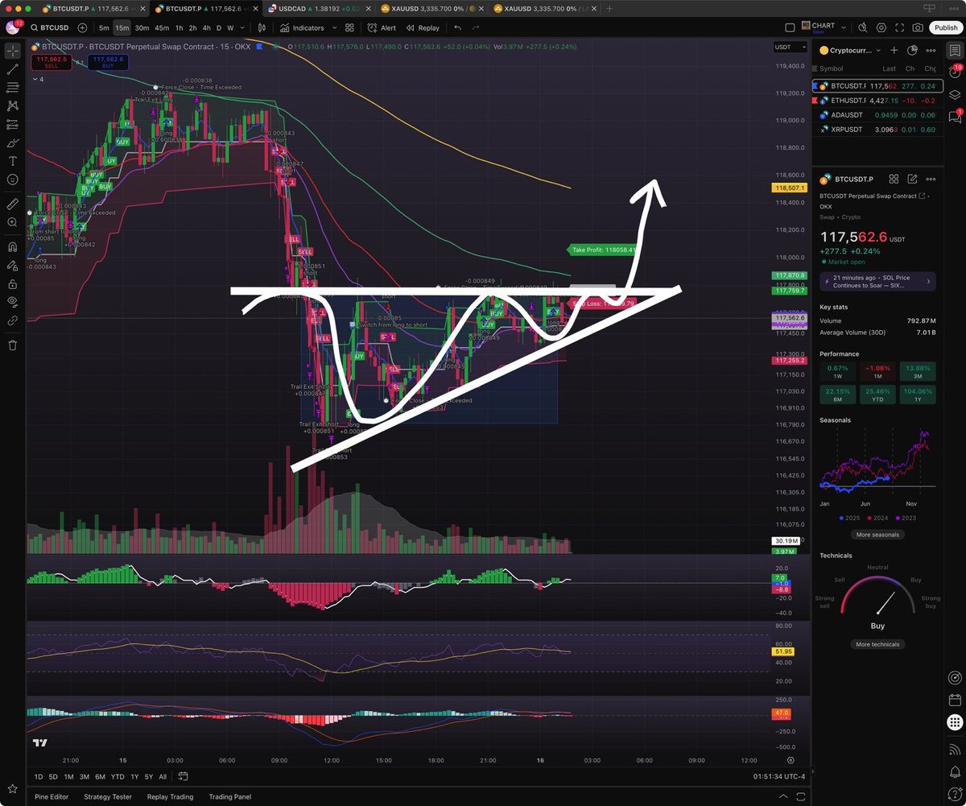Open the SOL Price news headline
The image size is (966, 806).
pyautogui.click(x=877, y=282)
